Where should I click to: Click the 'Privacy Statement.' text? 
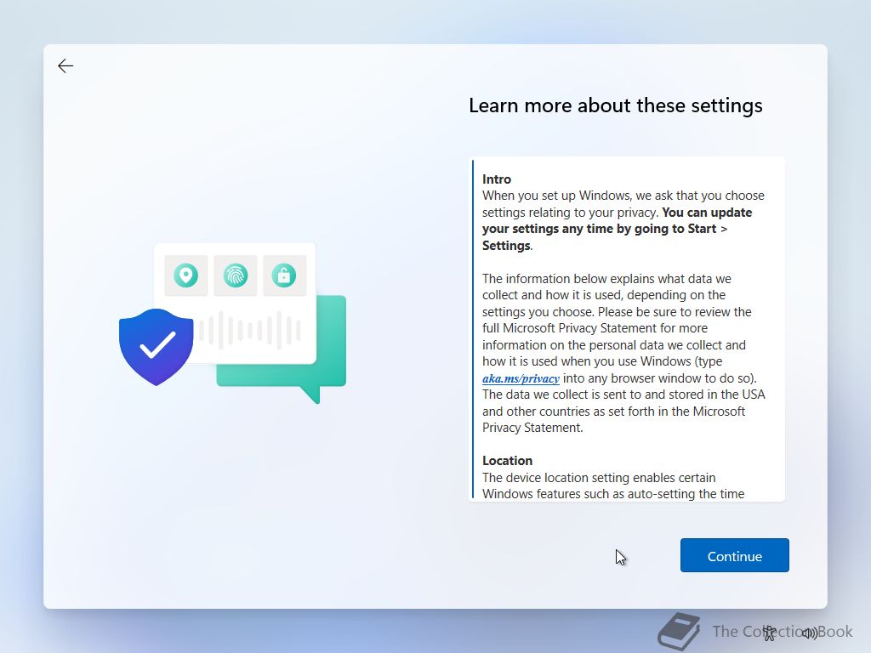532,428
